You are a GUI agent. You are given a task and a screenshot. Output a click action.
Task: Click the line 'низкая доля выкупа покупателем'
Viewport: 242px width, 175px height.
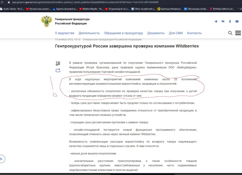point(93,153)
